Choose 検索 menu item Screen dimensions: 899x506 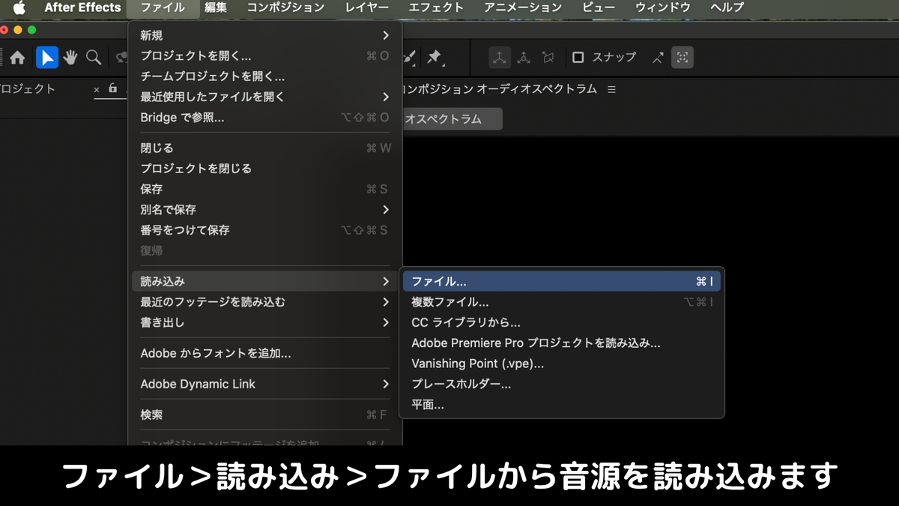(265, 415)
